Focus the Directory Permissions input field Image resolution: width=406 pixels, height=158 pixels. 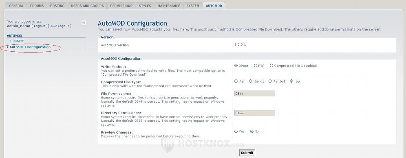pyautogui.click(x=254, y=113)
